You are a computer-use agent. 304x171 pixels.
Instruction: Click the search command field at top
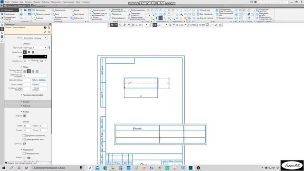pos(273,2)
